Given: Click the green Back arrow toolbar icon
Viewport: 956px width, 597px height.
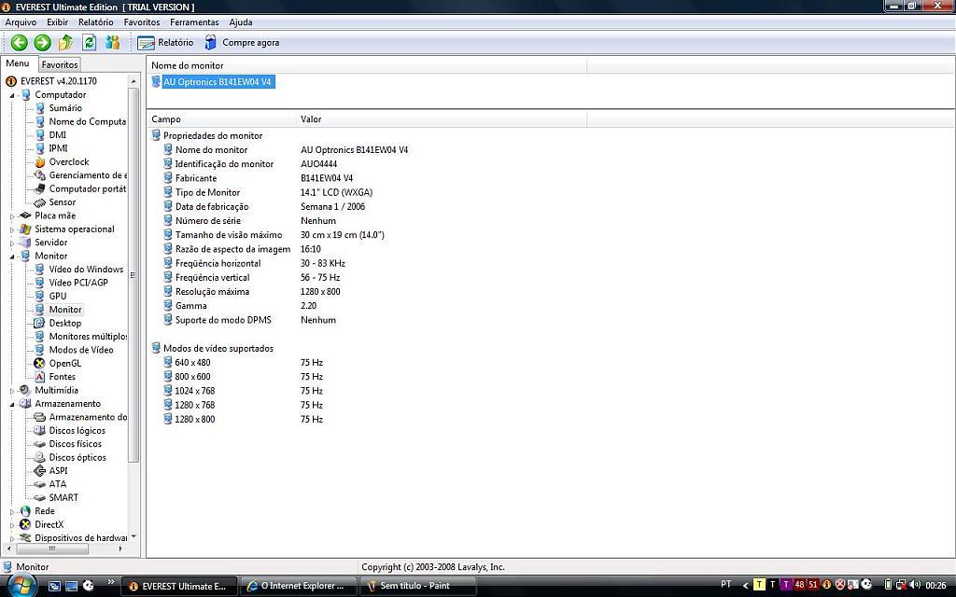Looking at the screenshot, I should (x=19, y=42).
